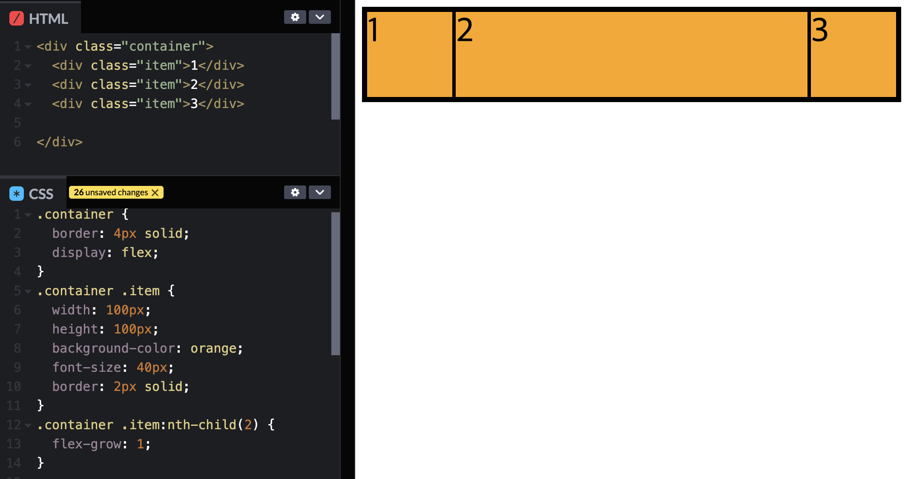The width and height of the screenshot is (908, 479).
Task: Collapse the .container .item rule
Action: click(x=28, y=292)
